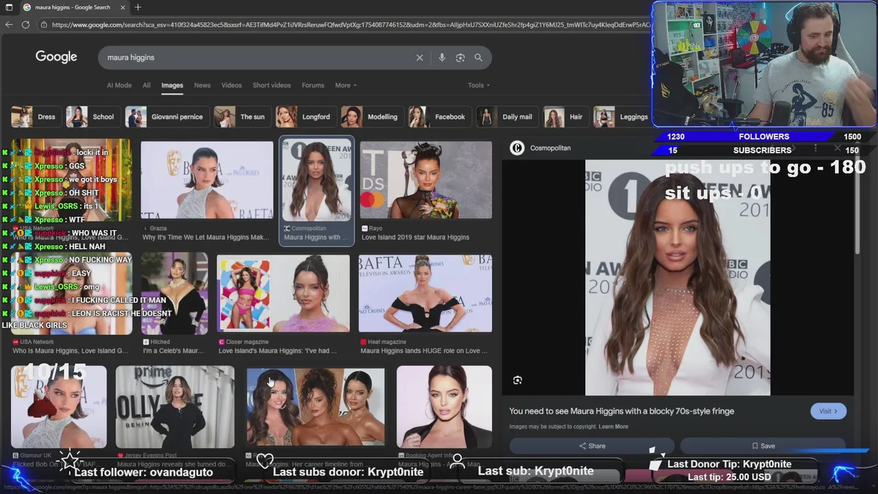Open Short videos tab
Viewport: 878px width, 494px height.
[x=272, y=85]
